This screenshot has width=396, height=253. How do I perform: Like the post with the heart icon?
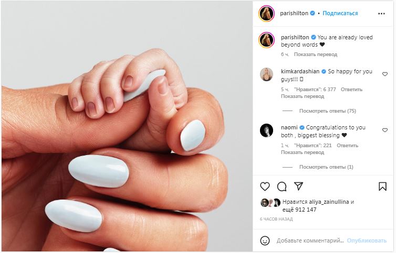pos(265,186)
